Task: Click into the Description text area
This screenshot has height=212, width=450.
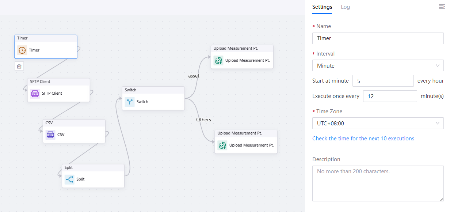Action: [378, 183]
